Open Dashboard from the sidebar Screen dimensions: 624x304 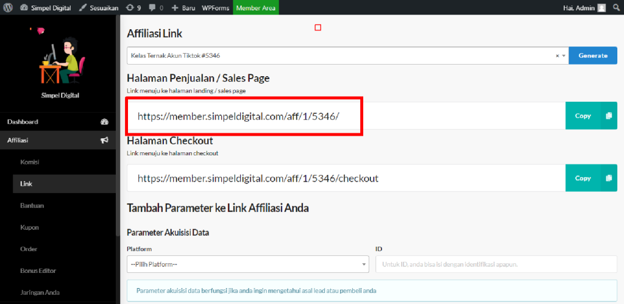click(x=58, y=122)
